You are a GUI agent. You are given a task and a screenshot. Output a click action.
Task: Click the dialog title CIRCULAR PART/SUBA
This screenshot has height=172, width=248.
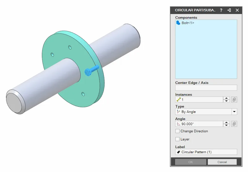pos(195,10)
